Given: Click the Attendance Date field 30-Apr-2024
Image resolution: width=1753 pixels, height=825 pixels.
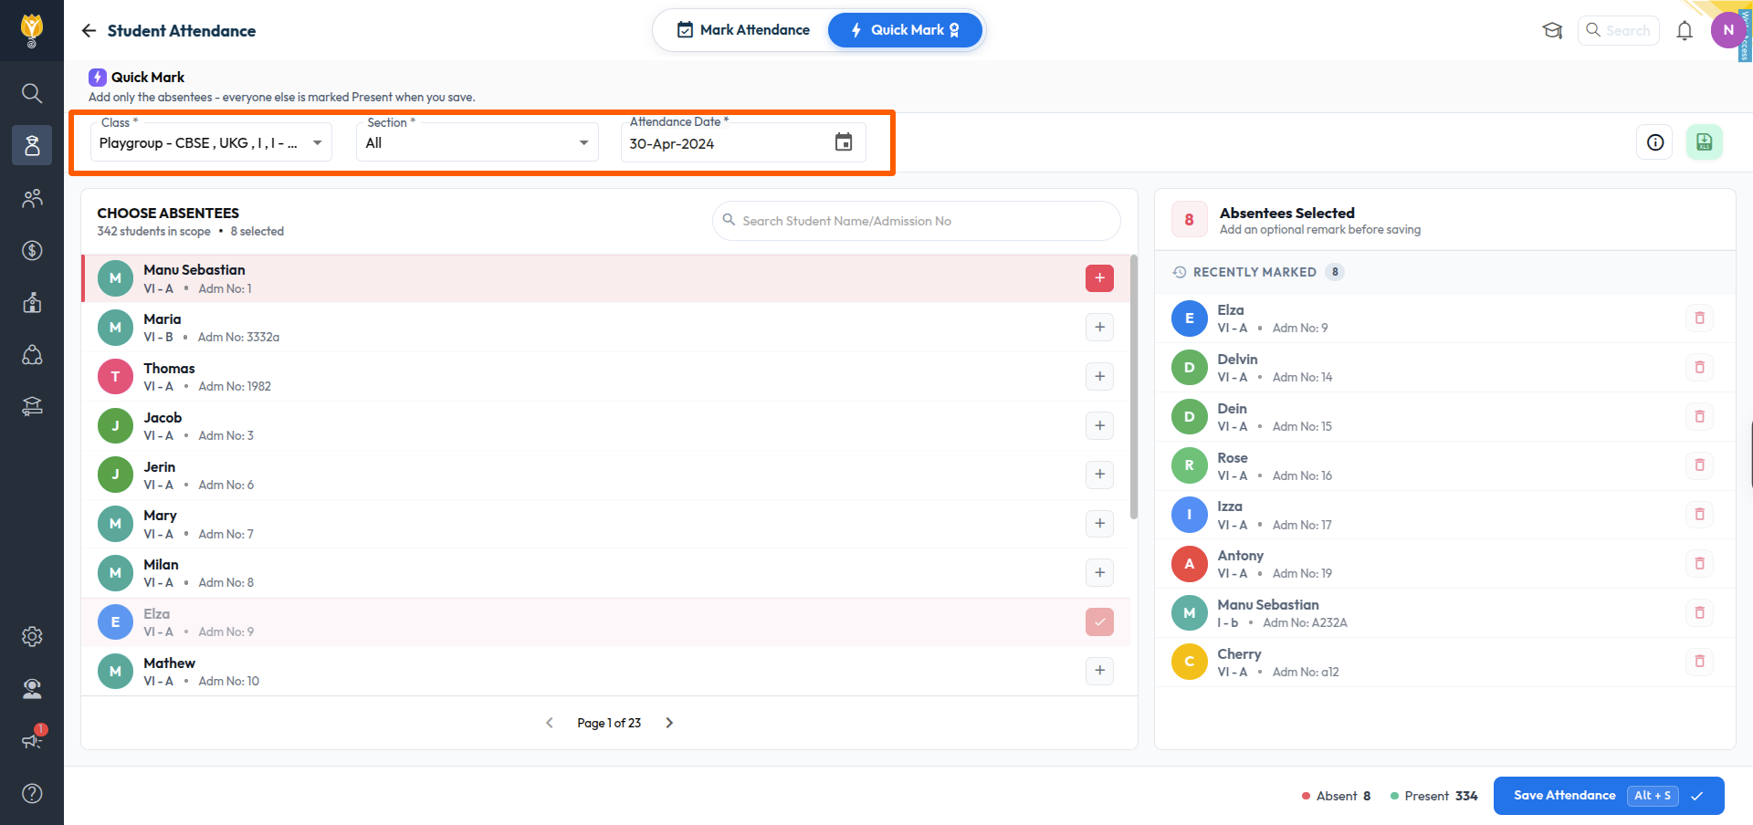Looking at the screenshot, I should click(x=743, y=142).
